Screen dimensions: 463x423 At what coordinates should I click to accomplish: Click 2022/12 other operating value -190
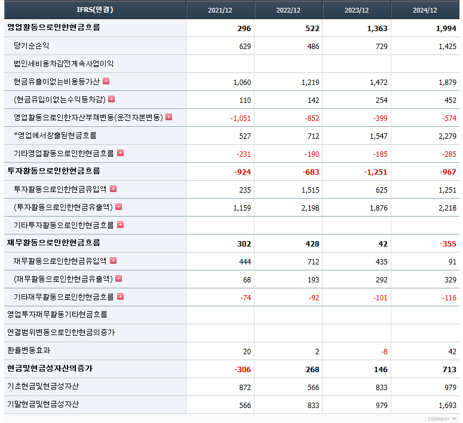(312, 154)
